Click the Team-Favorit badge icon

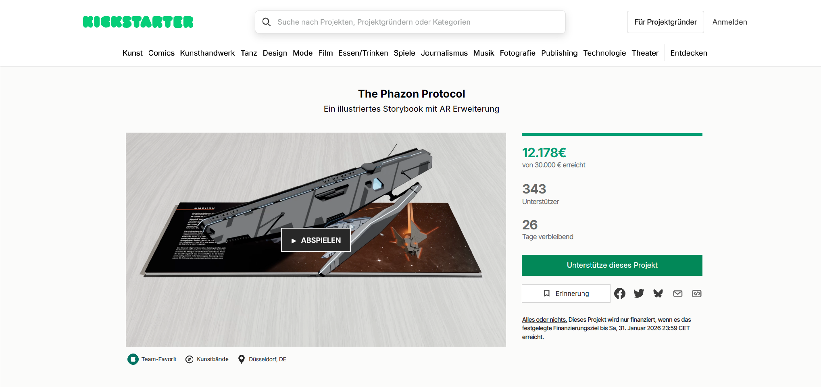tap(133, 359)
